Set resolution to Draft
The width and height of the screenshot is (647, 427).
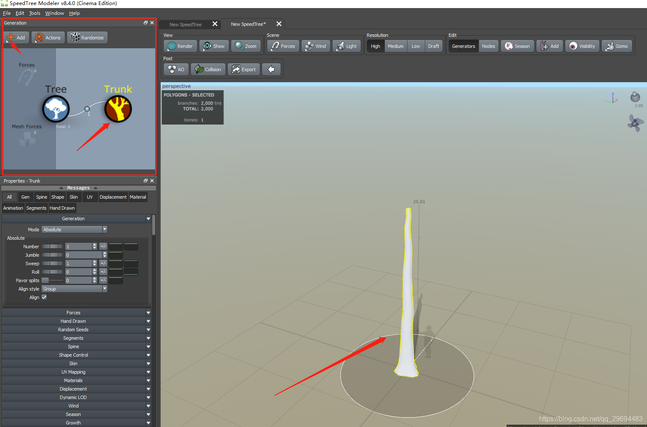click(434, 46)
